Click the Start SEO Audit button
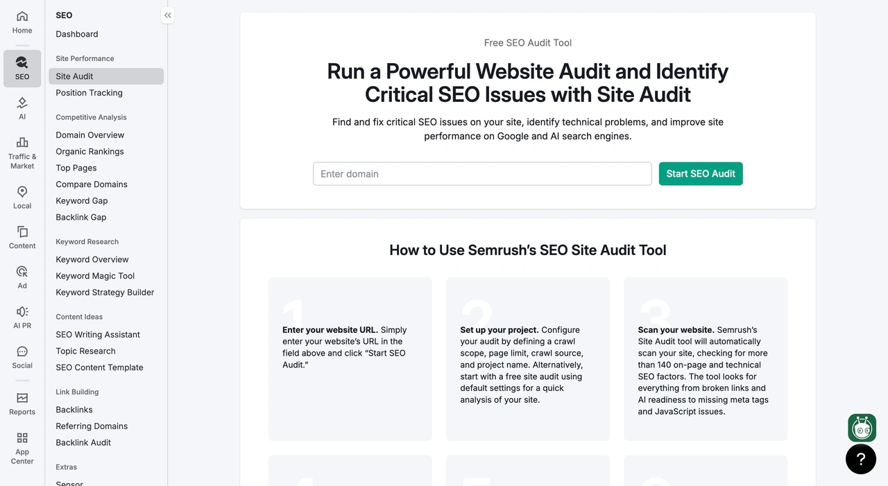888x486 pixels. pyautogui.click(x=701, y=174)
